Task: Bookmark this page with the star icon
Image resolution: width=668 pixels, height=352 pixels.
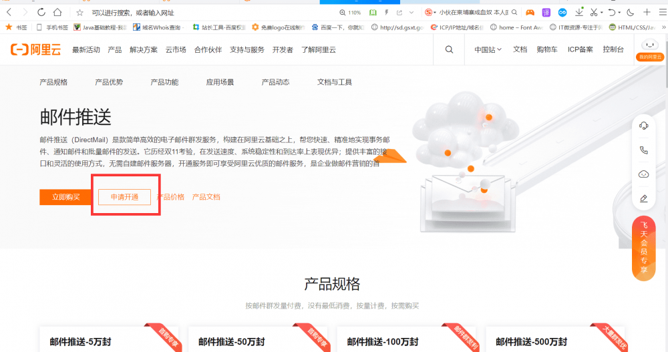Action: coord(79,13)
